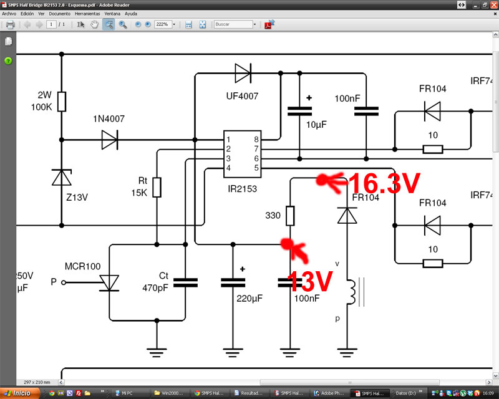Switch to Fit Full Page view
Screen dimensions: 499x399
(x=203, y=24)
